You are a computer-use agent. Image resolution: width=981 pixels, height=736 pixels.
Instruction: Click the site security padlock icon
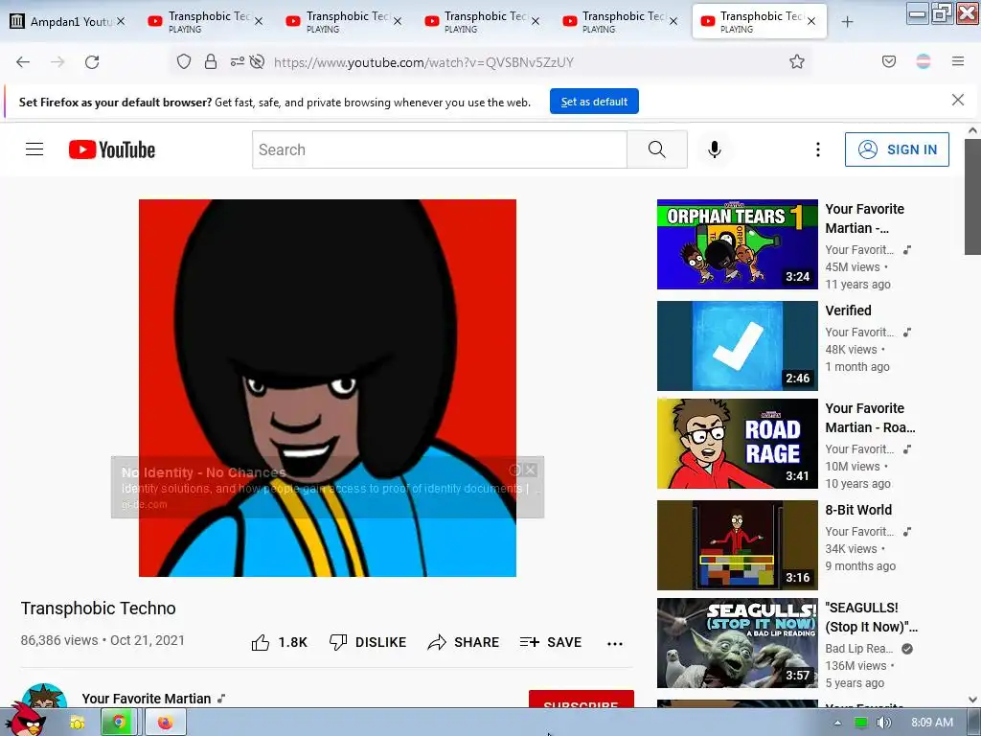coord(211,61)
